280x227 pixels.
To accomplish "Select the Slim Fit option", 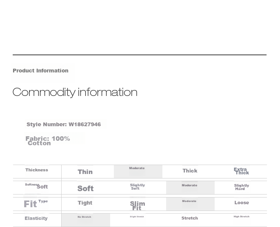I will [137, 206].
